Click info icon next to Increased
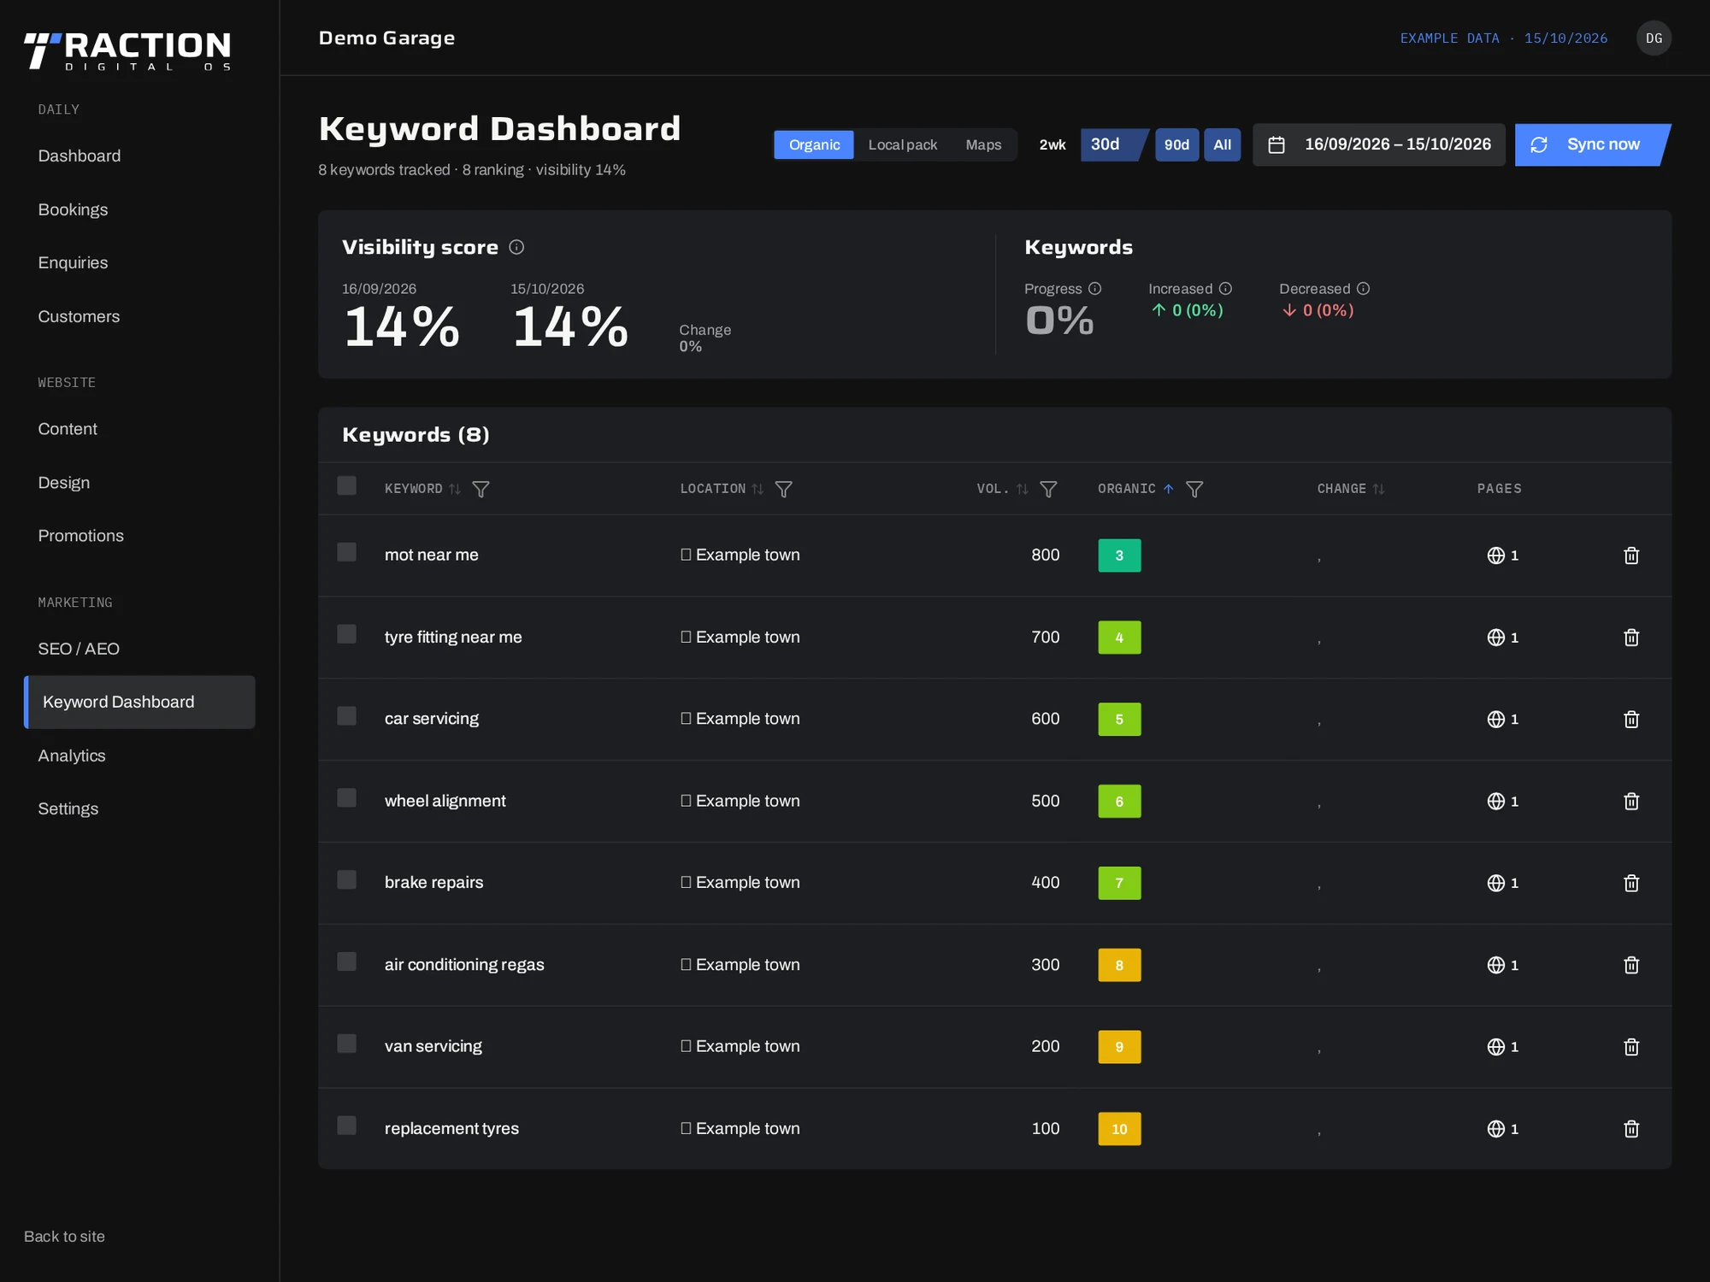 pos(1225,289)
